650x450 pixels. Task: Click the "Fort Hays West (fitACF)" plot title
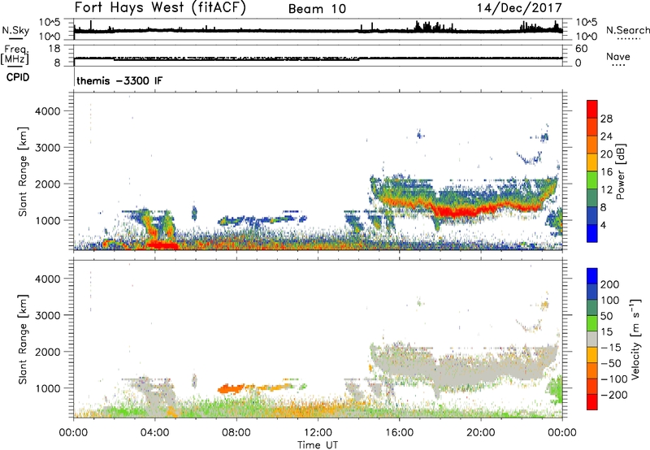(159, 7)
